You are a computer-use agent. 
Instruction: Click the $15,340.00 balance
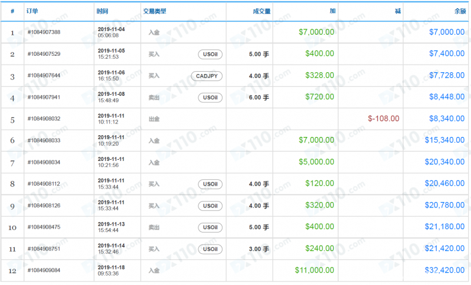point(445,140)
